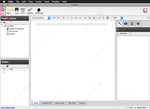The image size is (150, 109).
Task: Open Chat in the status bar
Action: point(129,107)
